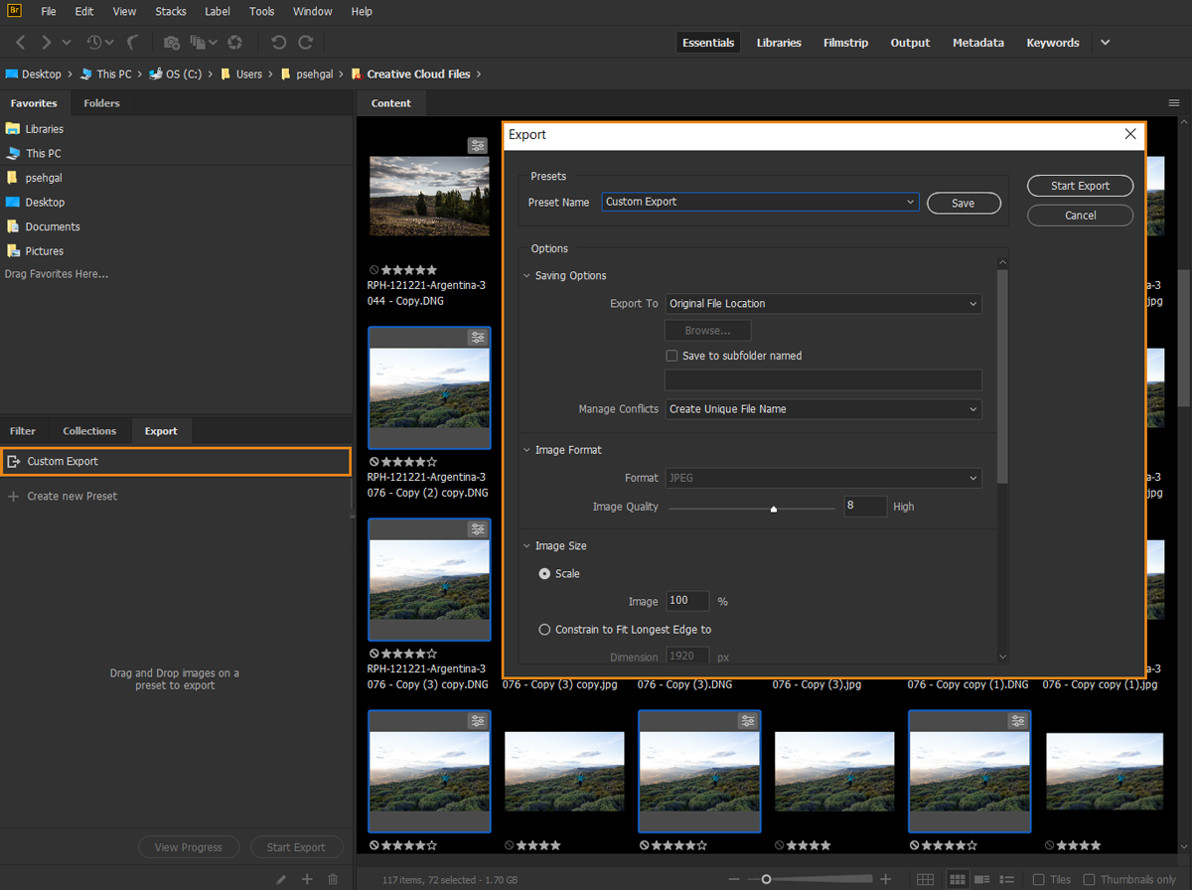
Task: Click the scale Image percentage field
Action: (x=687, y=601)
